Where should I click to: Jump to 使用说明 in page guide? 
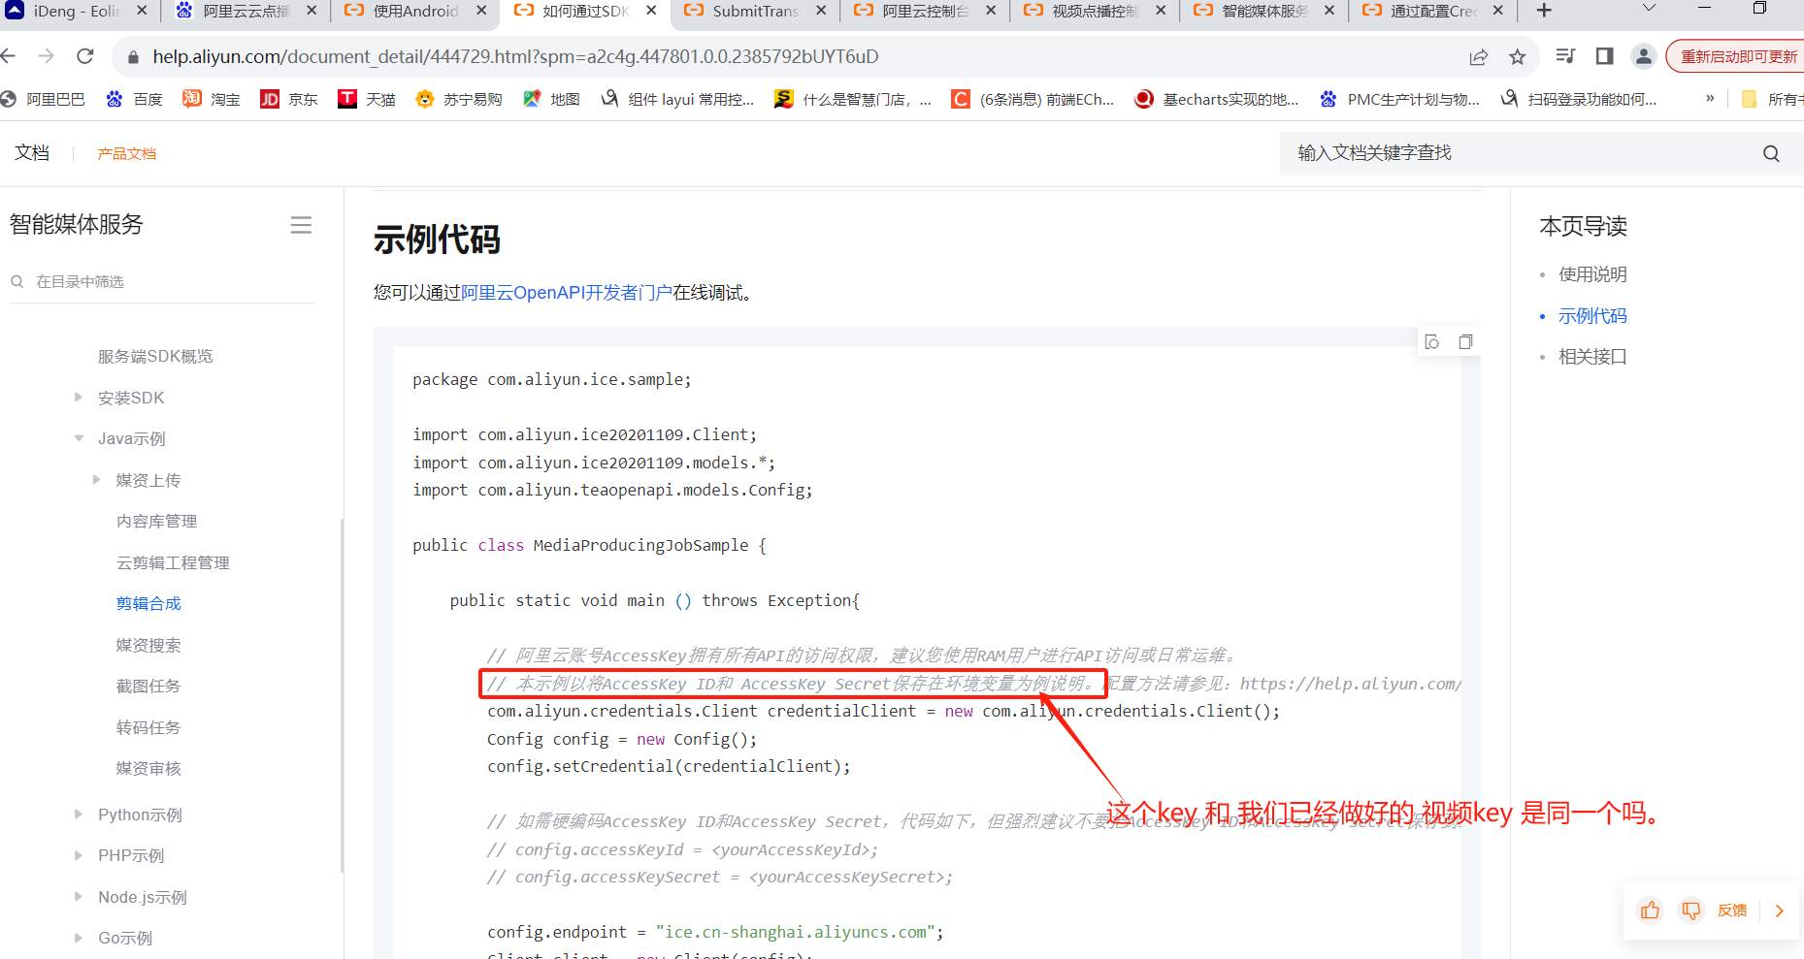(x=1592, y=274)
